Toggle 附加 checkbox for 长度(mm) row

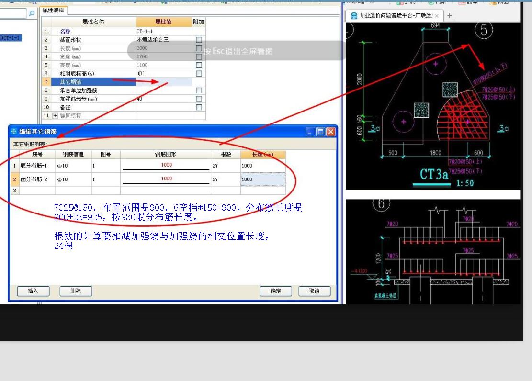coord(199,48)
